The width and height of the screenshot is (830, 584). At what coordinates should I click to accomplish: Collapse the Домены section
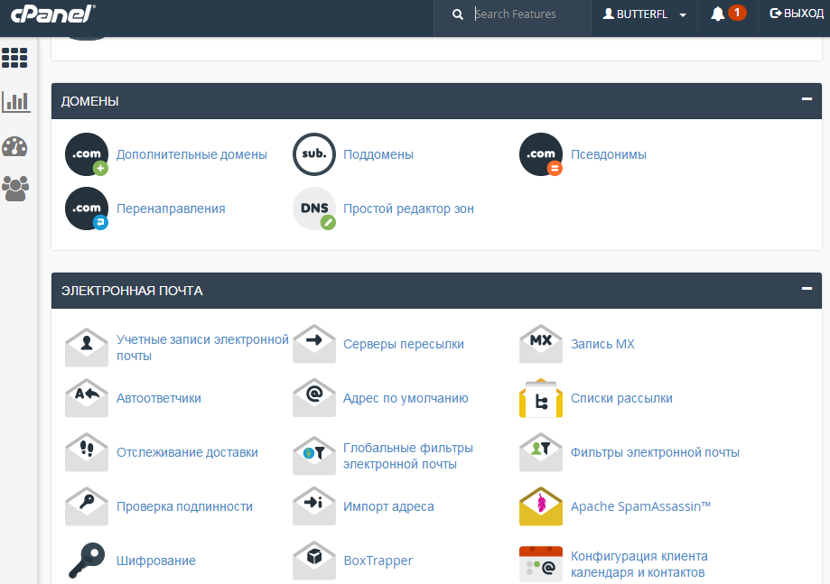807,99
